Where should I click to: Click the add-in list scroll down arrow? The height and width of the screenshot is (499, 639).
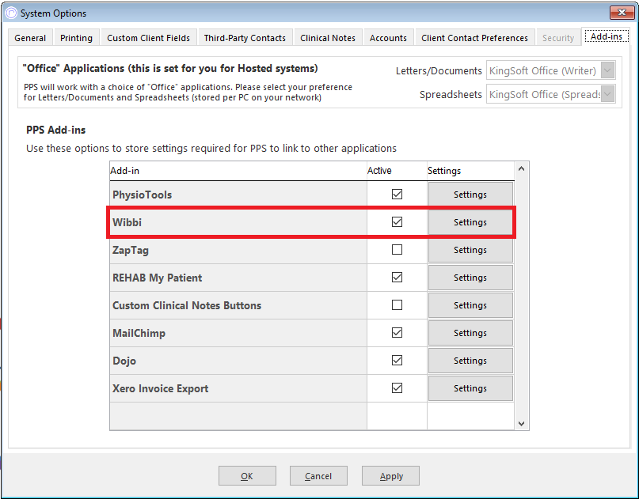coord(521,424)
